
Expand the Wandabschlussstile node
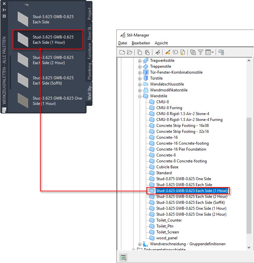pos(140,84)
